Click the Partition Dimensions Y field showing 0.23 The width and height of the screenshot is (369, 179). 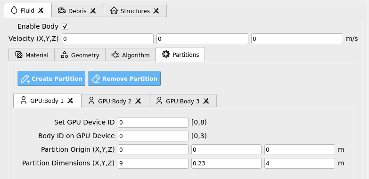pyautogui.click(x=226, y=163)
